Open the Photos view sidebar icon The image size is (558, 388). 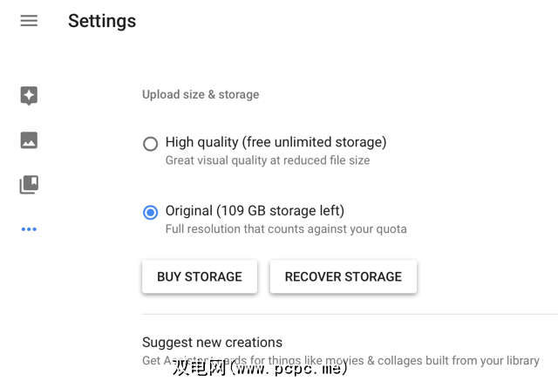(29, 140)
